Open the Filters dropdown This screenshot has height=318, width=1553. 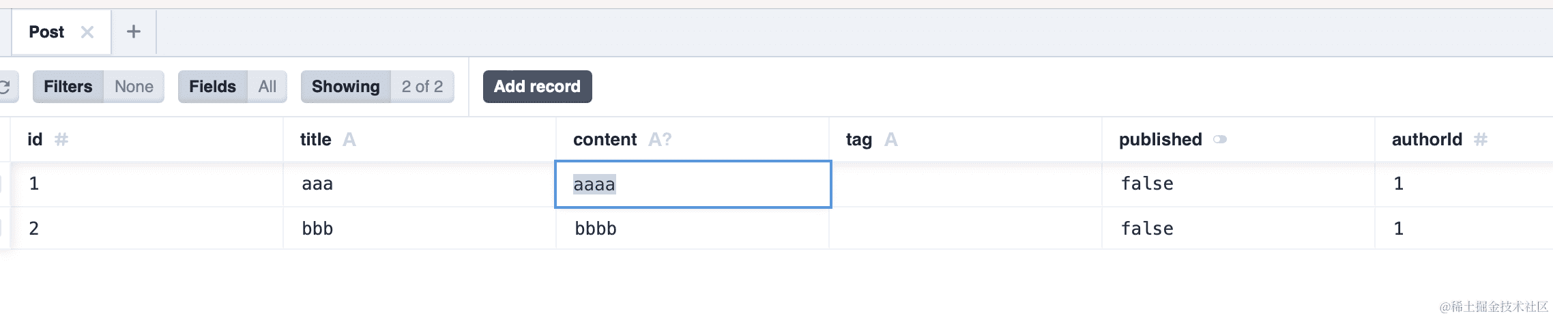tap(98, 87)
